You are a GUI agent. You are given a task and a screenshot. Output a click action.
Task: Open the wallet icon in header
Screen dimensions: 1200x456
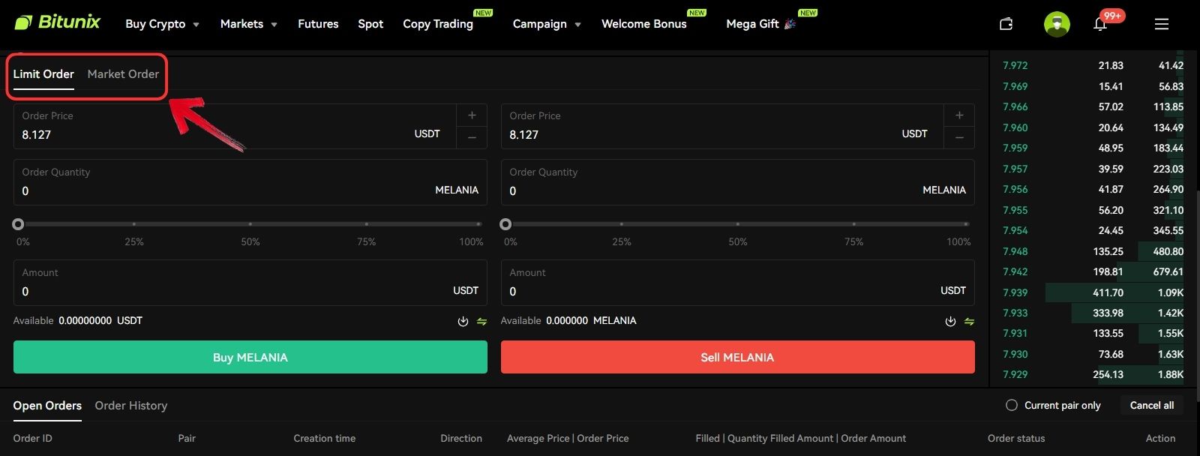(x=1006, y=24)
